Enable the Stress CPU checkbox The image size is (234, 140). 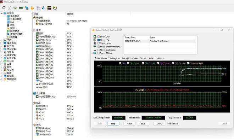tap(99, 37)
